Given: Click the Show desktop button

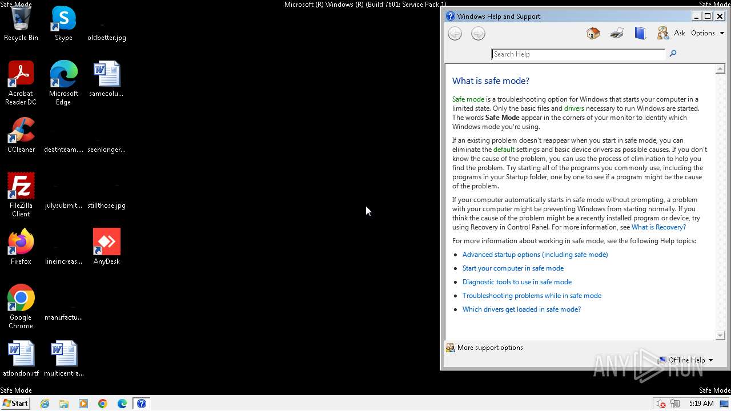Looking at the screenshot, I should click(725, 404).
